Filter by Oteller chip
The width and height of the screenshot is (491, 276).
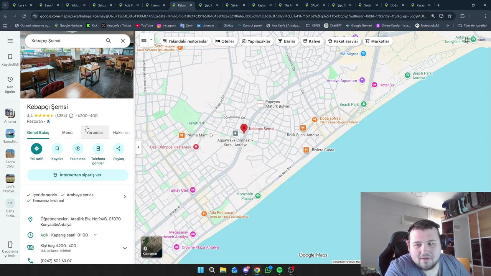tap(225, 41)
